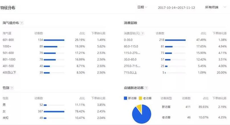Open the 日期 dropdown
Screen dimensions: 230x125
[x=142, y=7]
